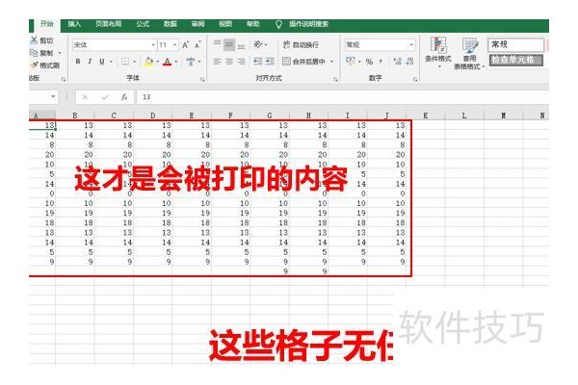Toggle Italic formatting
Viewport: 578px width, 385px height.
[90, 62]
